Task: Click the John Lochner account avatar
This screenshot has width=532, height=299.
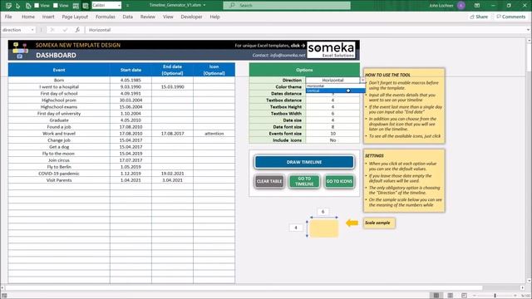Action: tap(461, 6)
